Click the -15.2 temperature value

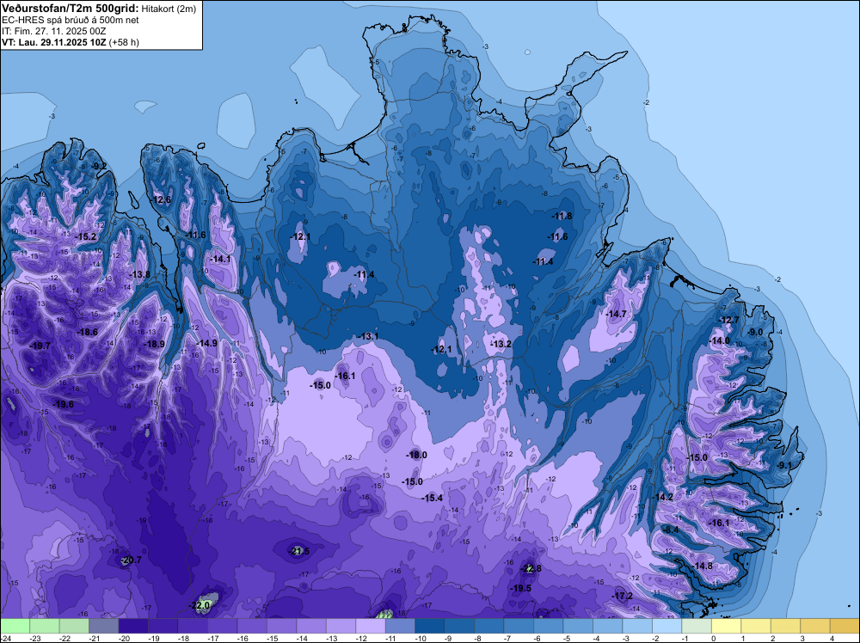click(86, 236)
